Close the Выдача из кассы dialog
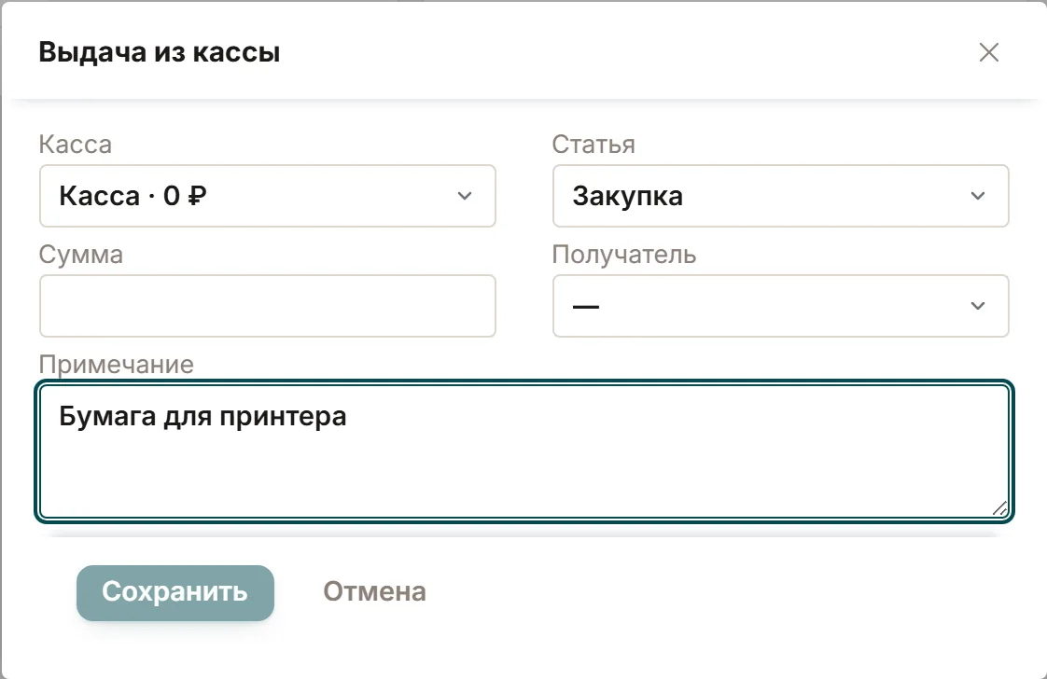Image resolution: width=1047 pixels, height=679 pixels. click(988, 52)
